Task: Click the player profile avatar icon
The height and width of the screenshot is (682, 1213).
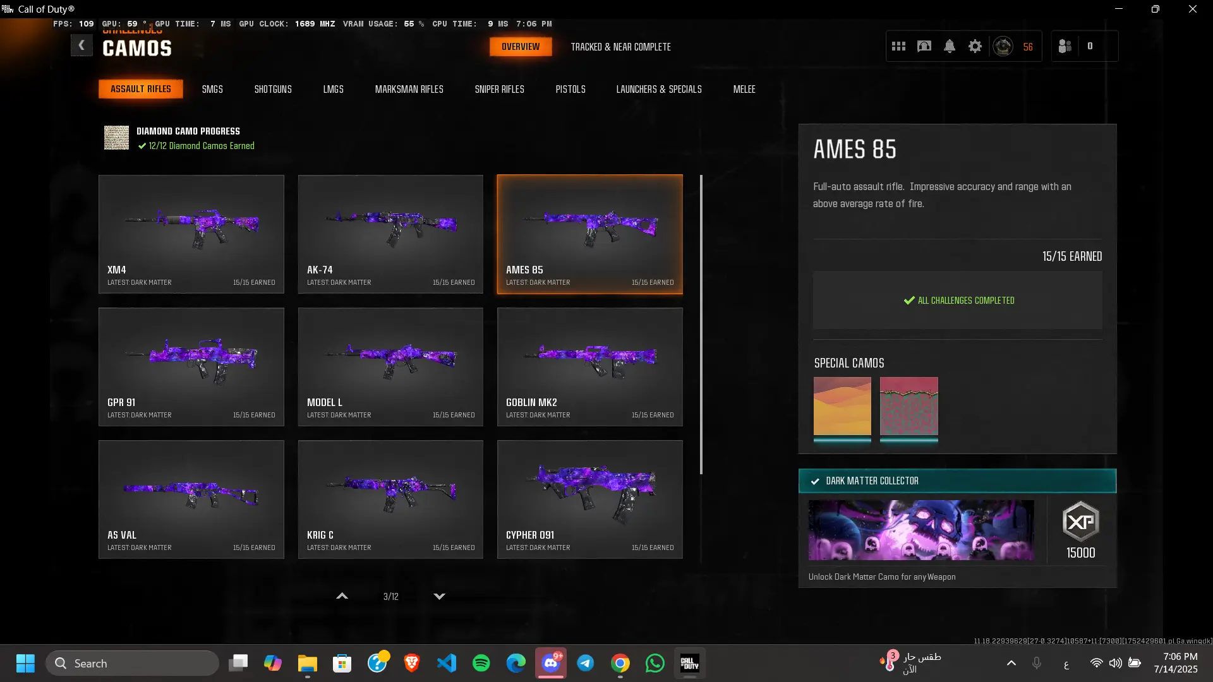Action: [1003, 46]
